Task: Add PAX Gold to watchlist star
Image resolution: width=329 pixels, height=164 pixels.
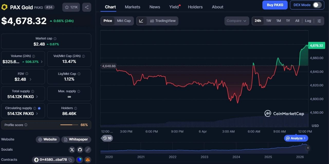Action: [71, 7]
